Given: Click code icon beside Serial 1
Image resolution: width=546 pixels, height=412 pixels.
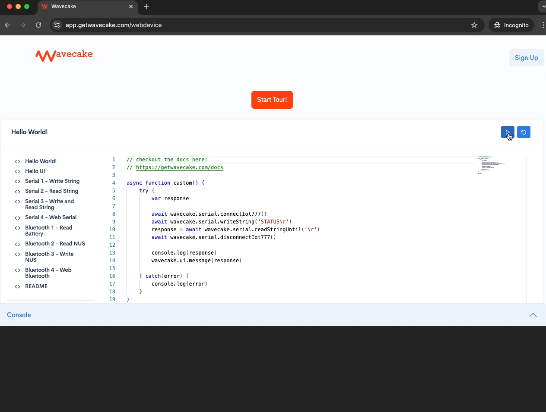Looking at the screenshot, I should pos(17,181).
